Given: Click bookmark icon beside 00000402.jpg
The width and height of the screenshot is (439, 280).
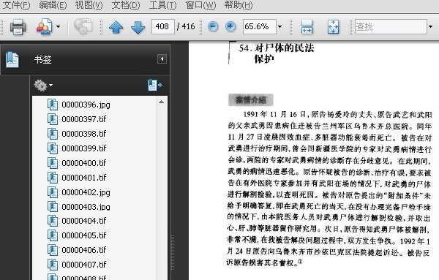Looking at the screenshot, I should (x=53, y=192).
